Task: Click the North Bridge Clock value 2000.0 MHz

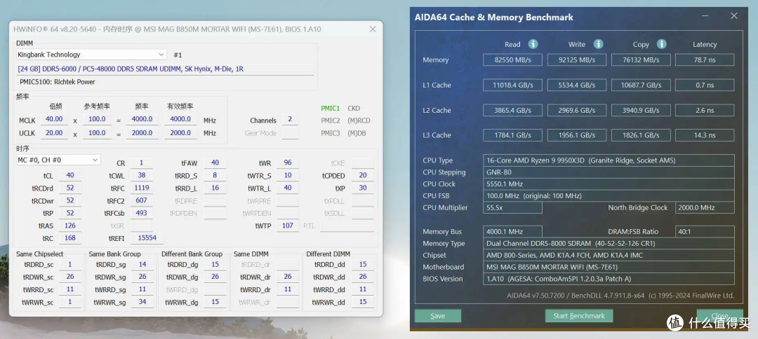Action: tap(705, 207)
